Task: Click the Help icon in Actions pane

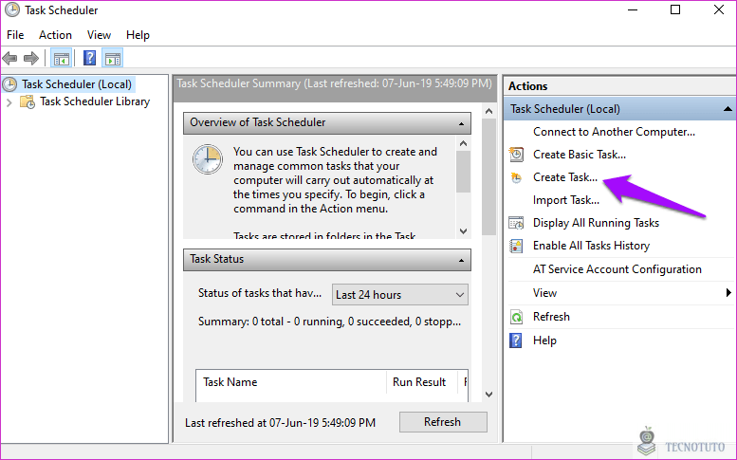Action: click(516, 340)
